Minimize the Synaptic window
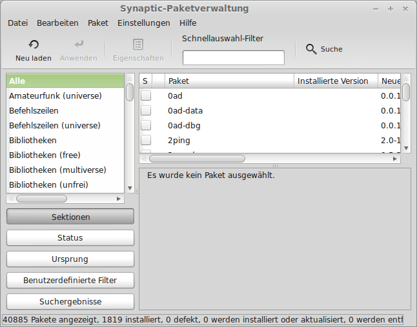 (x=376, y=9)
